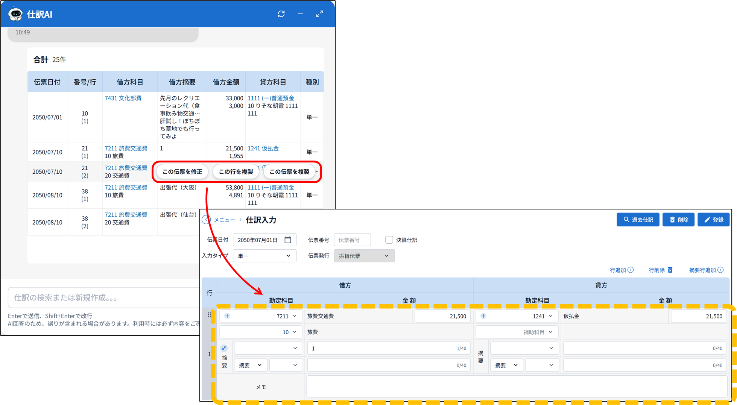
Task: Click the 削除 button
Action: (678, 220)
